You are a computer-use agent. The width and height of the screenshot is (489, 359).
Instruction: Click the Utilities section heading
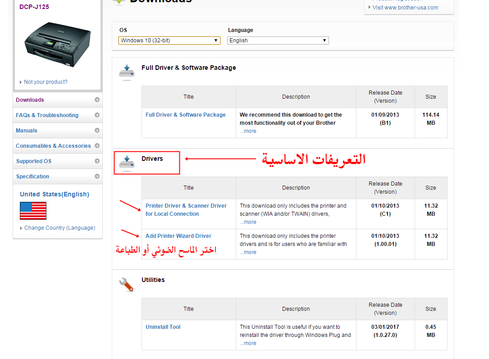pyautogui.click(x=153, y=280)
